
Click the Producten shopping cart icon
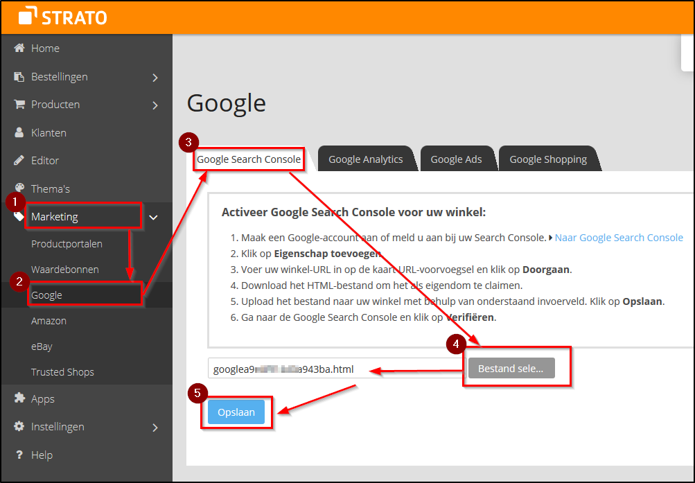pyautogui.click(x=19, y=105)
